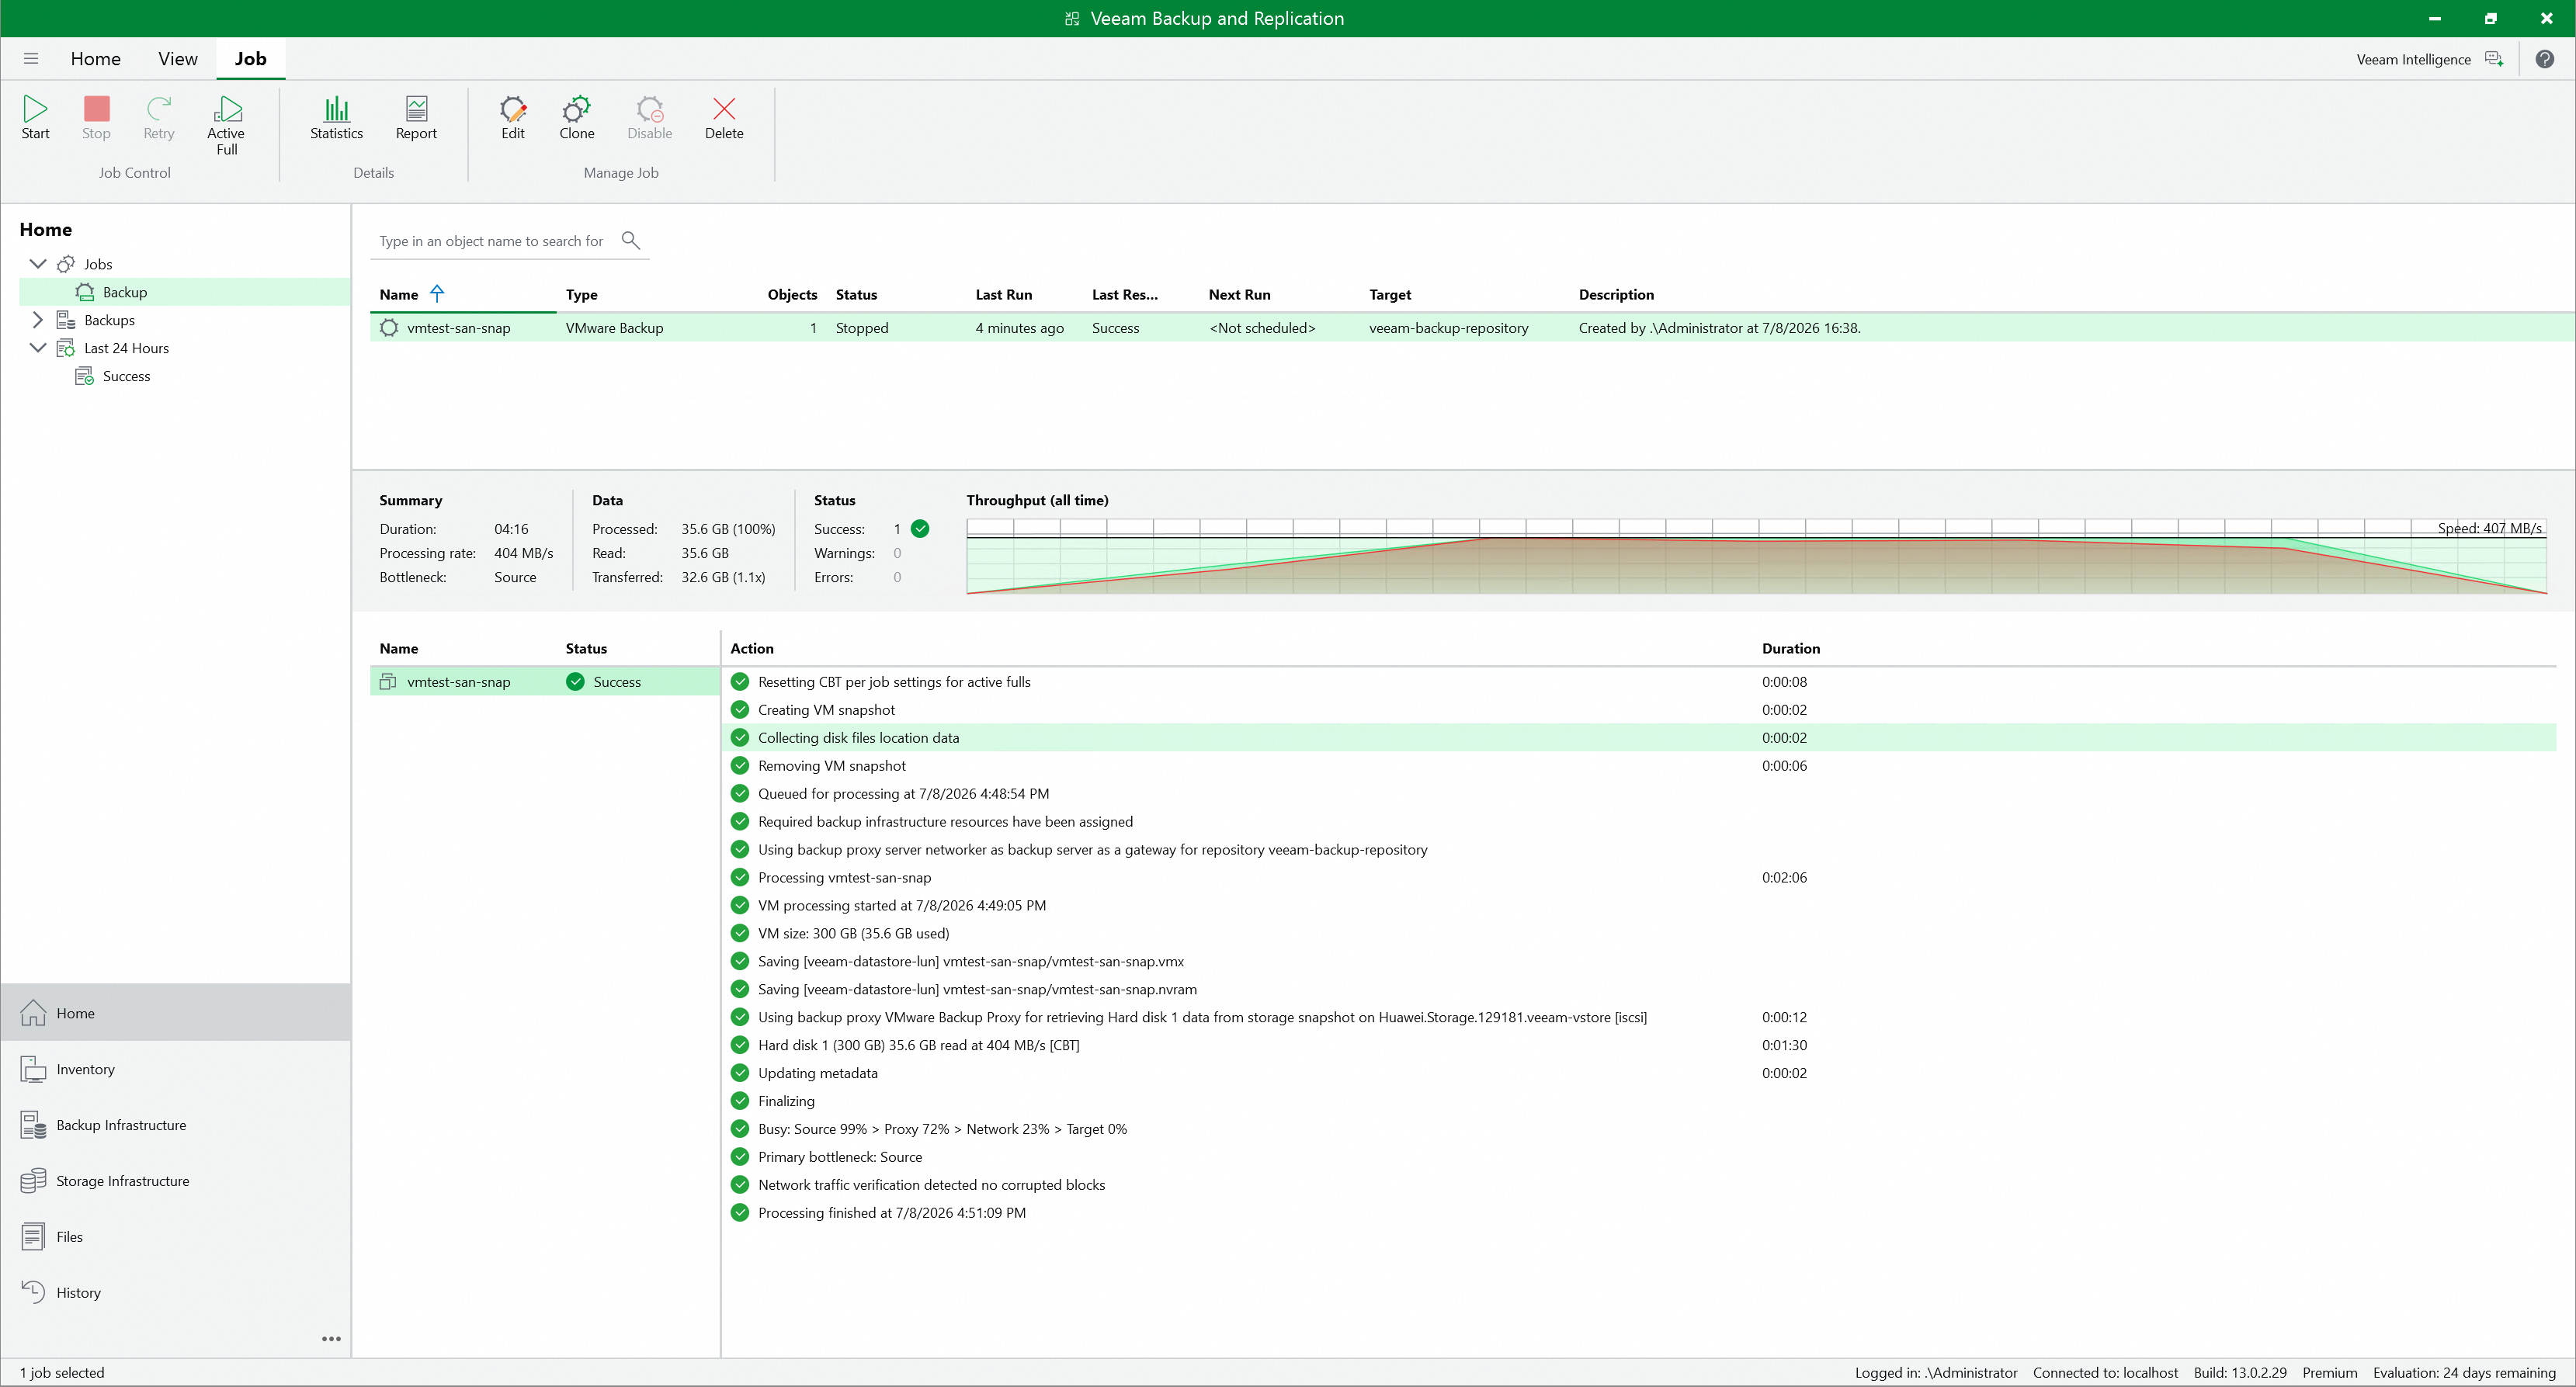Select Jobs tree item
2576x1387 pixels.
pyautogui.click(x=97, y=264)
